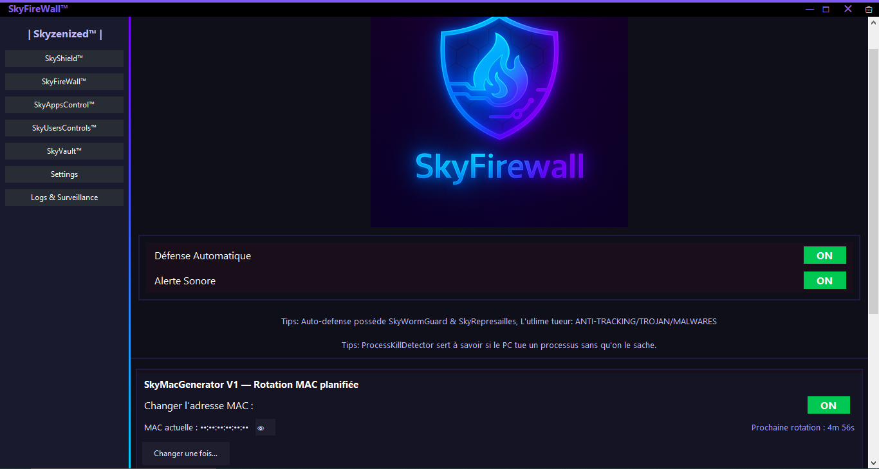
Task: Reveal the hidden MAC address with eye icon
Action: click(261, 428)
